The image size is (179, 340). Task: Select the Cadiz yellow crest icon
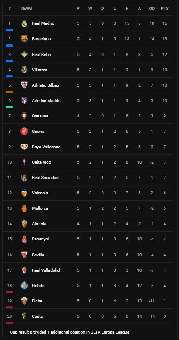24,317
